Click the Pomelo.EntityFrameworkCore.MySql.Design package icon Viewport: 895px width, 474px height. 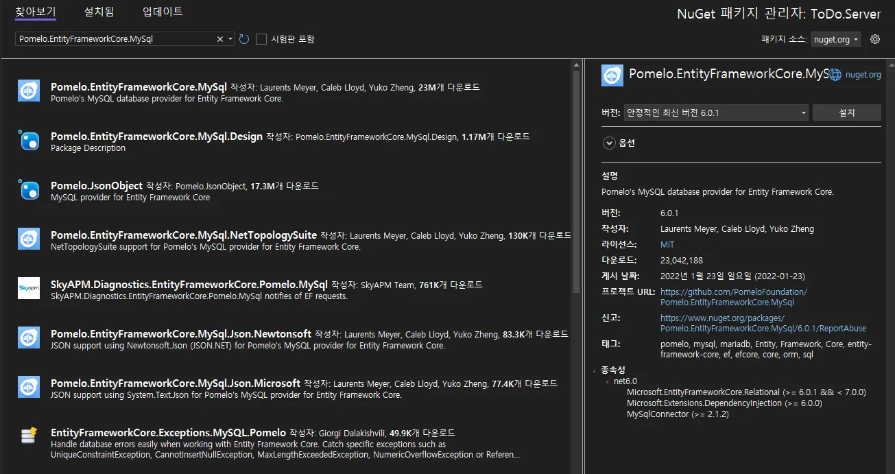point(29,141)
